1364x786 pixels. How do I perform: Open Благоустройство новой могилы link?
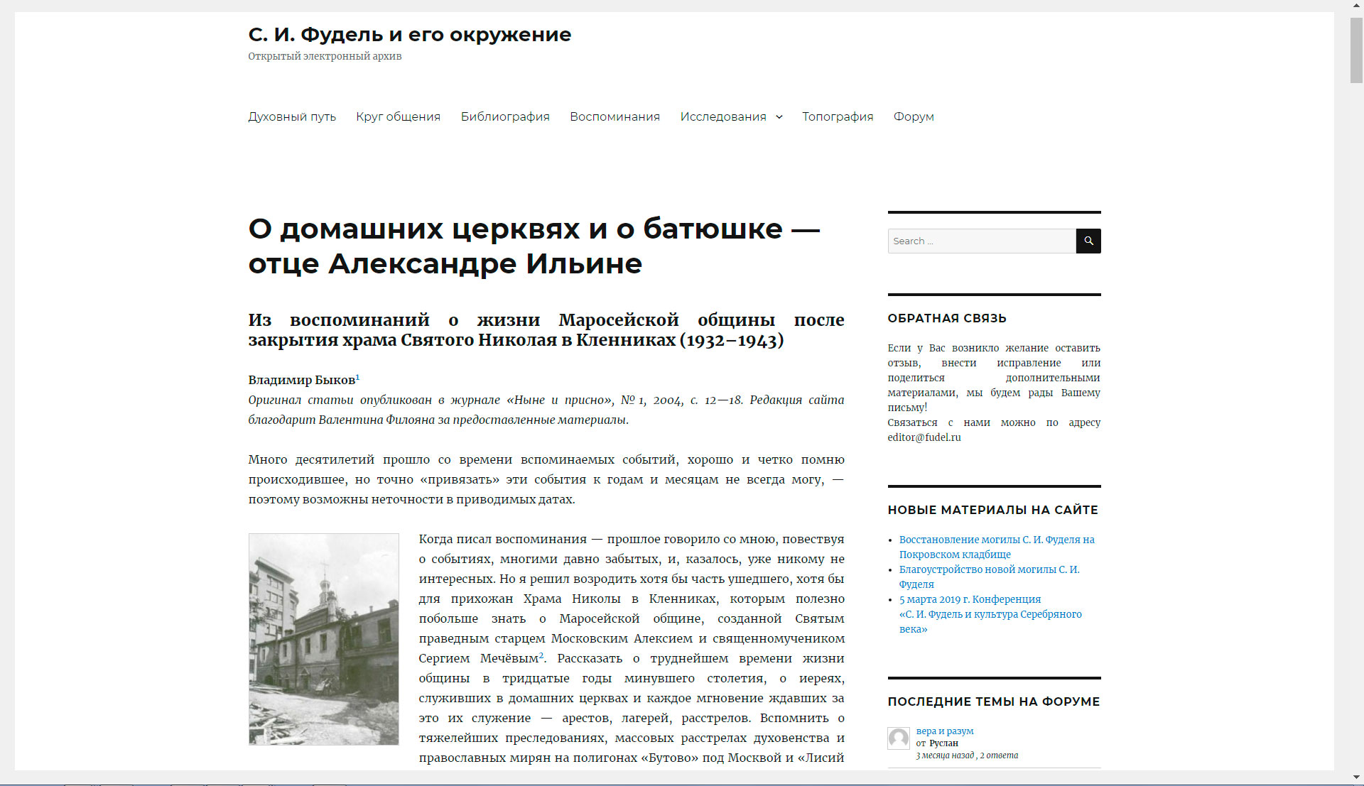coord(989,577)
